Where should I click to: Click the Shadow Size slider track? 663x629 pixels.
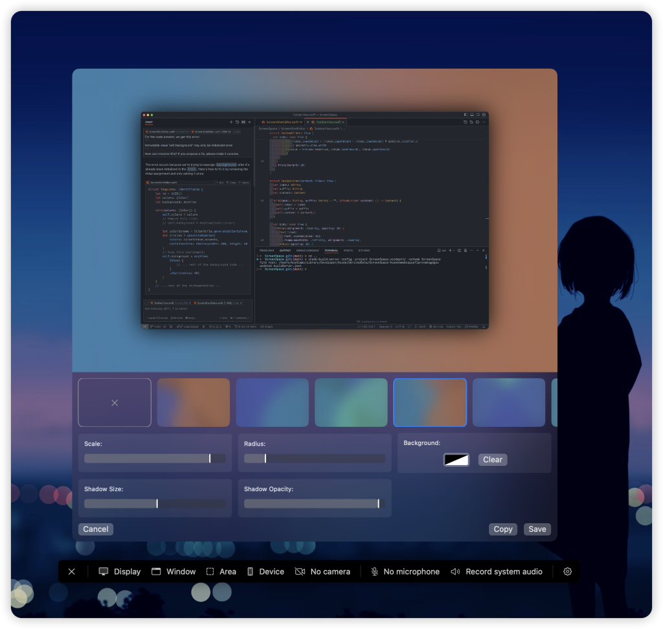pyautogui.click(x=155, y=504)
